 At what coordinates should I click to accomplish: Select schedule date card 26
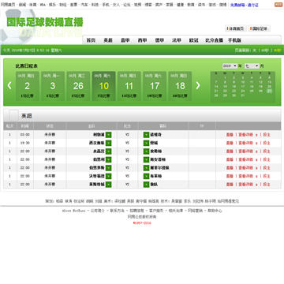tap(78, 86)
